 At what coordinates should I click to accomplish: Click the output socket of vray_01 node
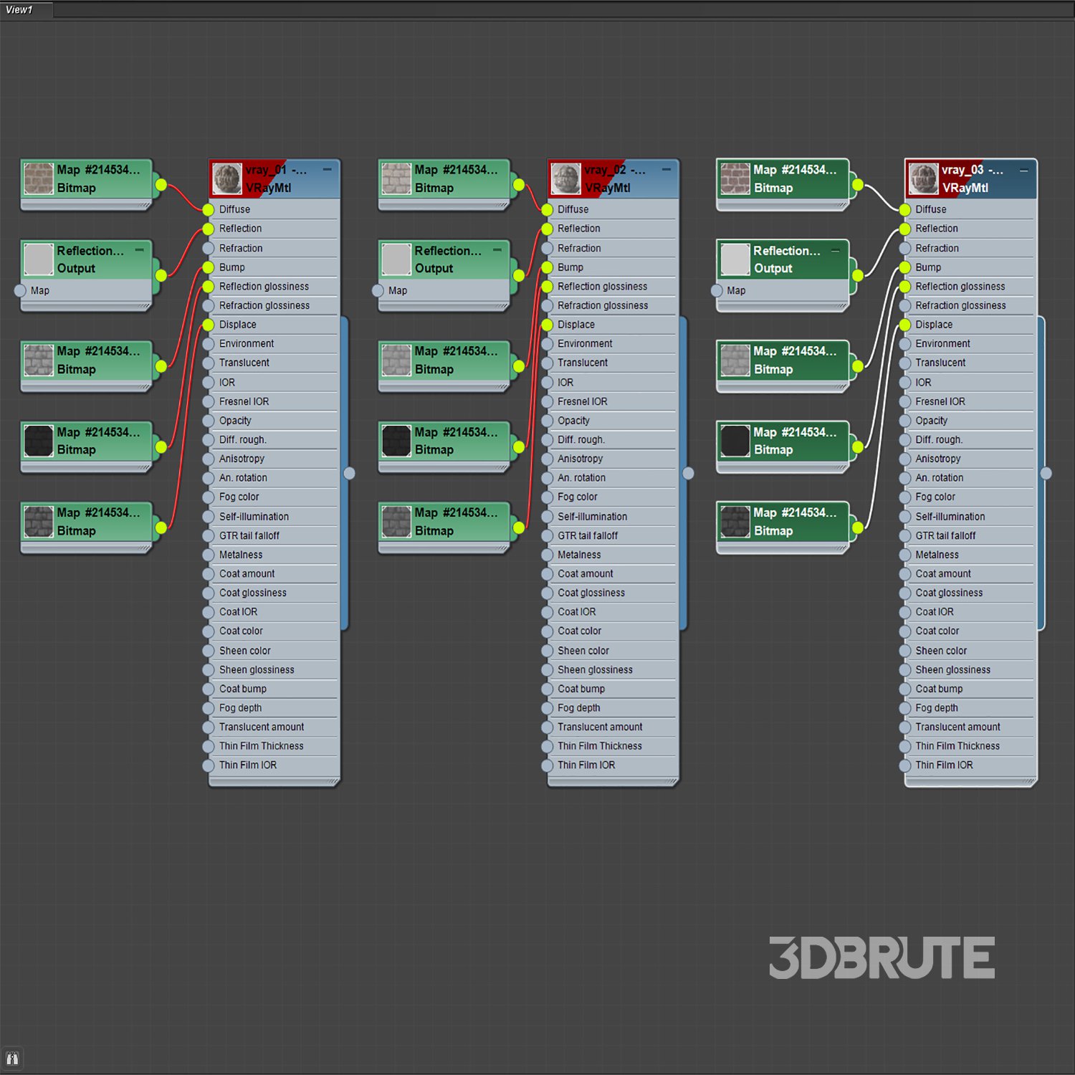click(349, 473)
